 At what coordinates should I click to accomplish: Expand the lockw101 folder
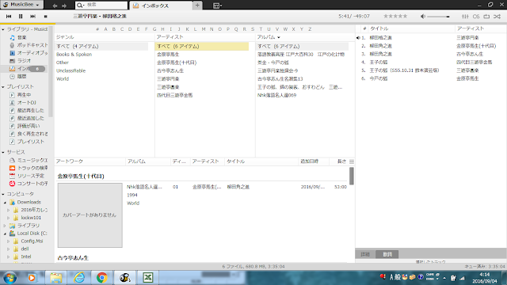pyautogui.click(x=9, y=218)
